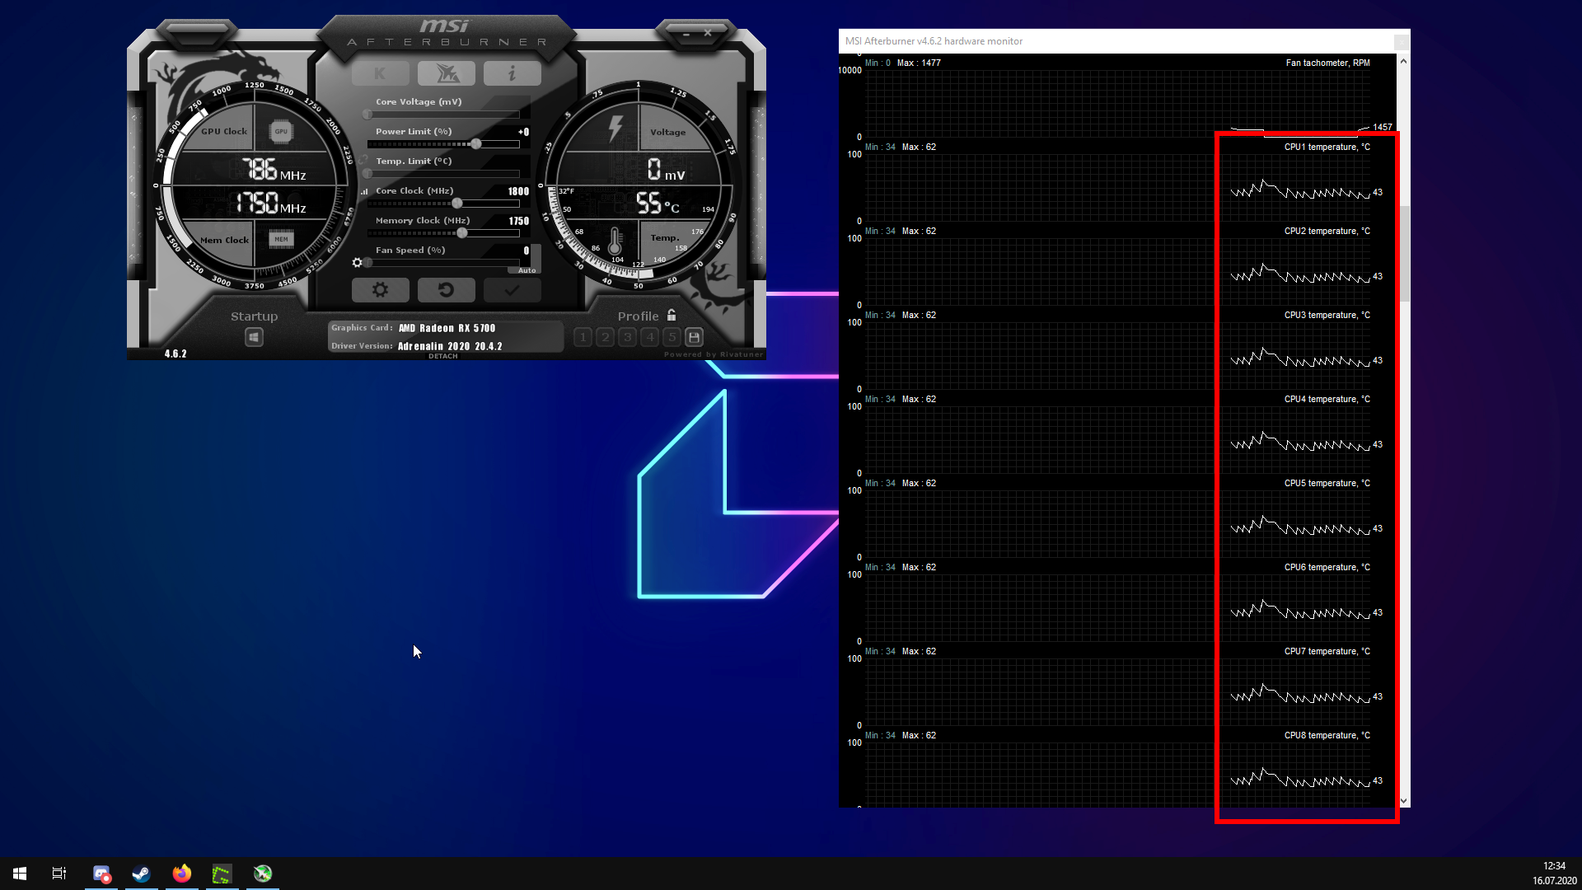Click the K (Kombustor) button
The height and width of the screenshot is (890, 1582).
381,73
